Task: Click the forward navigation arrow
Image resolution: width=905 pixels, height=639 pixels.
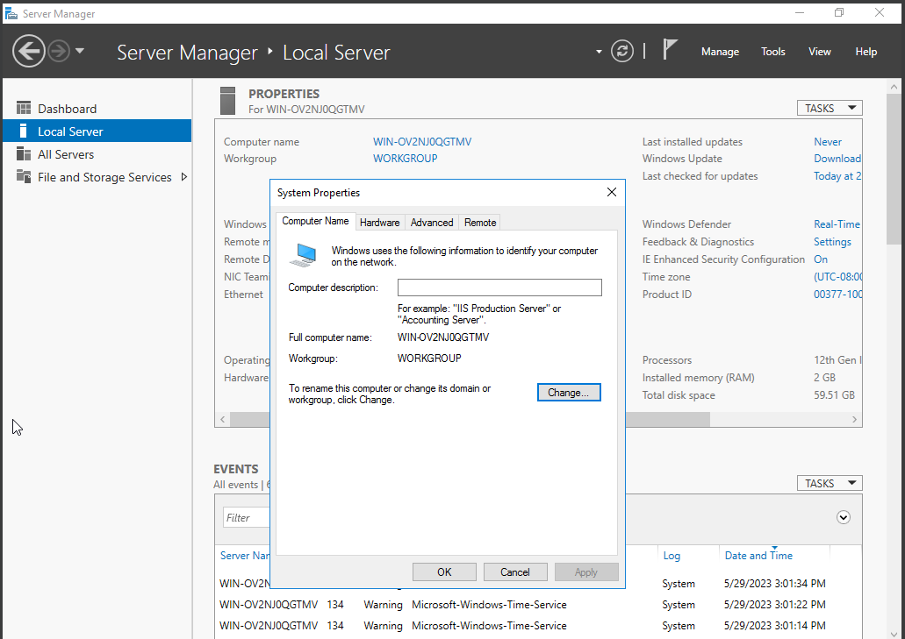Action: 59,52
